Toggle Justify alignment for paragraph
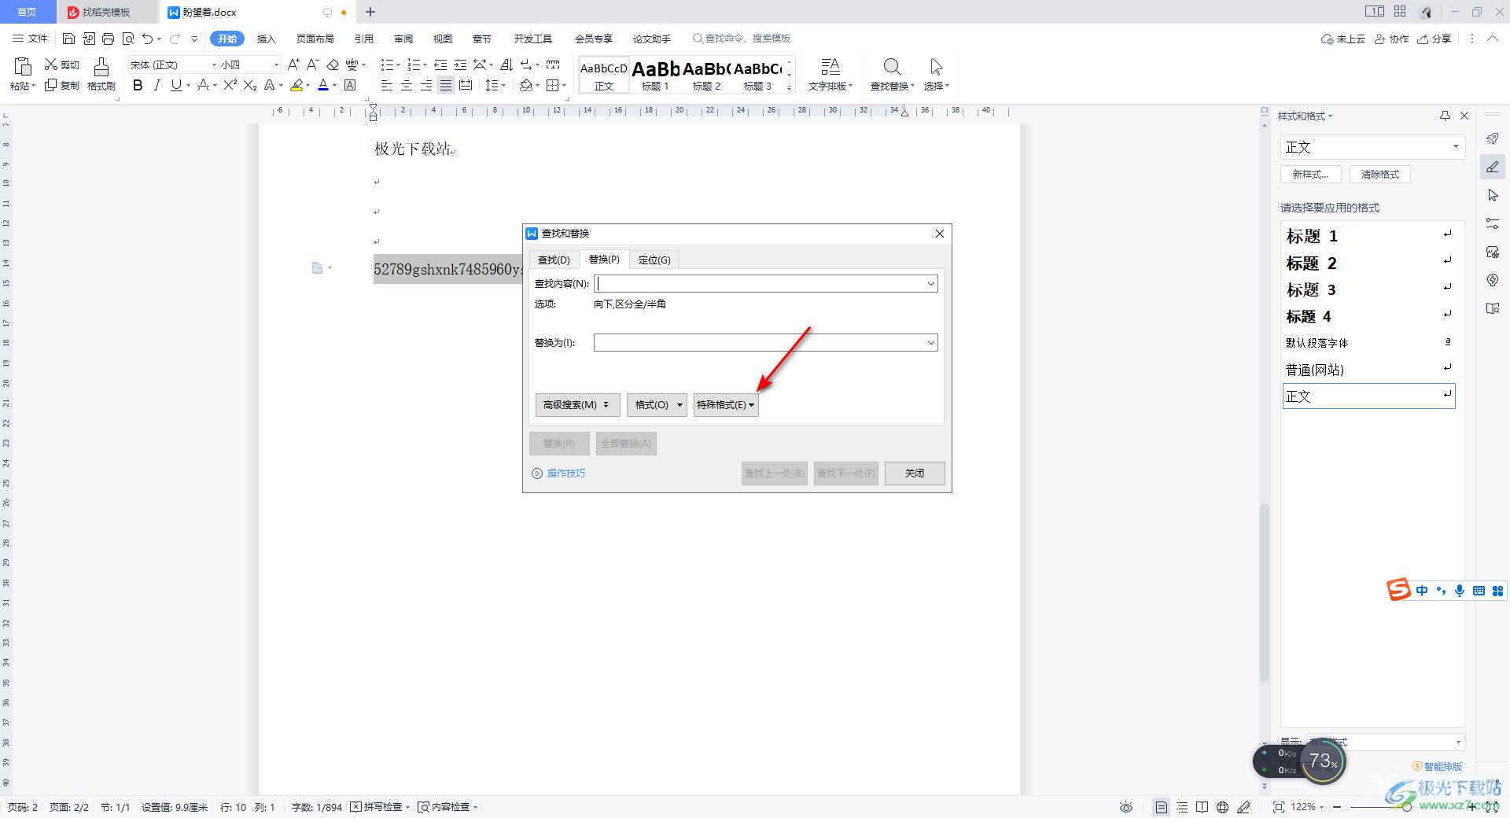Viewport: 1510px width, 818px height. 445,85
